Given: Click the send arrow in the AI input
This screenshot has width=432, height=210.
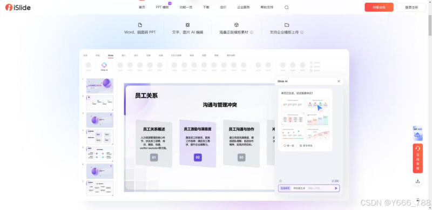Looking at the screenshot, I should pos(336,188).
